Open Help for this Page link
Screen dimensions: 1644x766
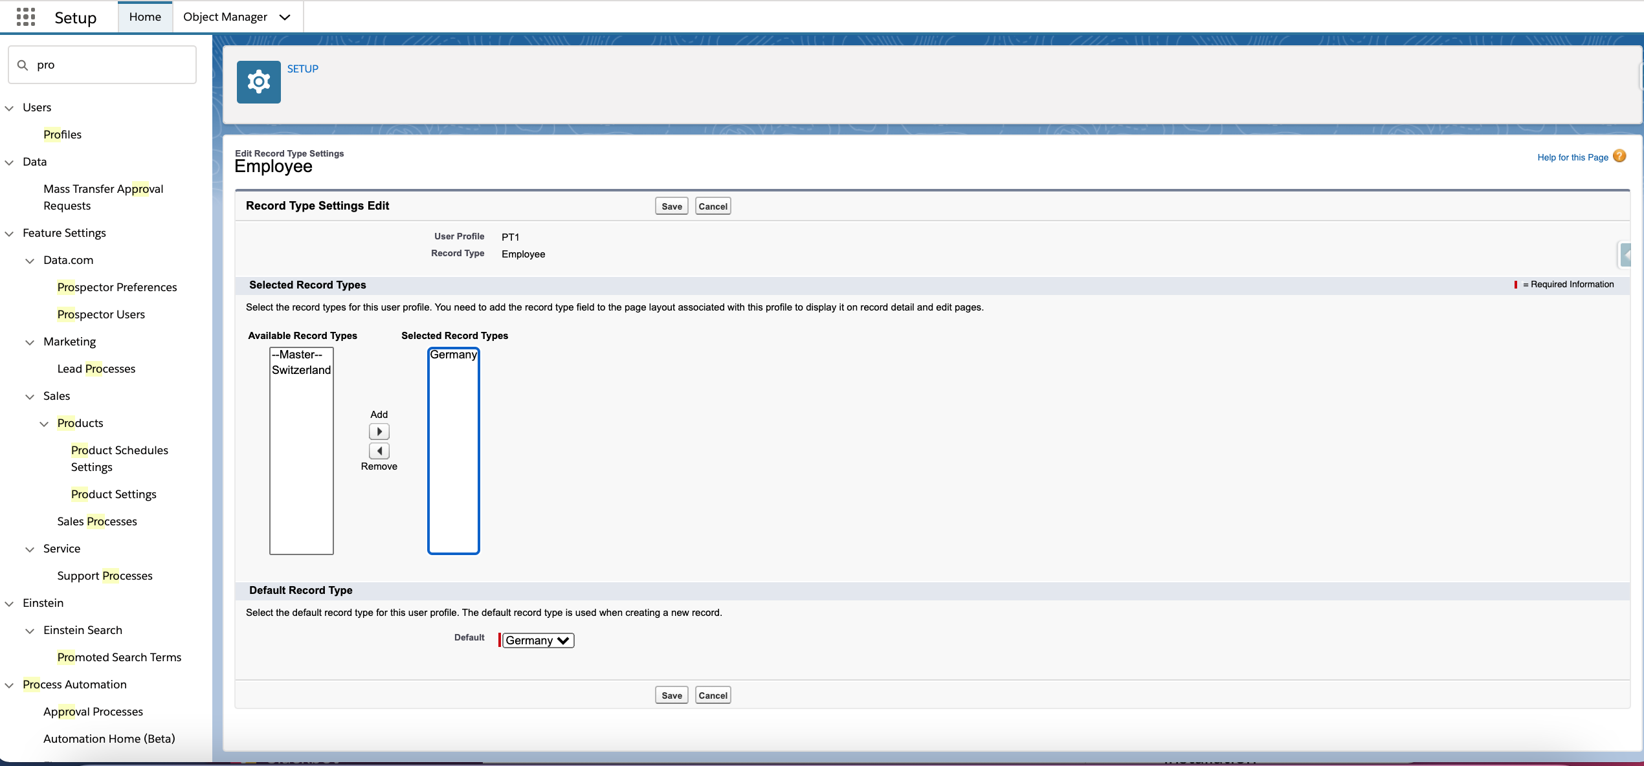pyautogui.click(x=1572, y=157)
